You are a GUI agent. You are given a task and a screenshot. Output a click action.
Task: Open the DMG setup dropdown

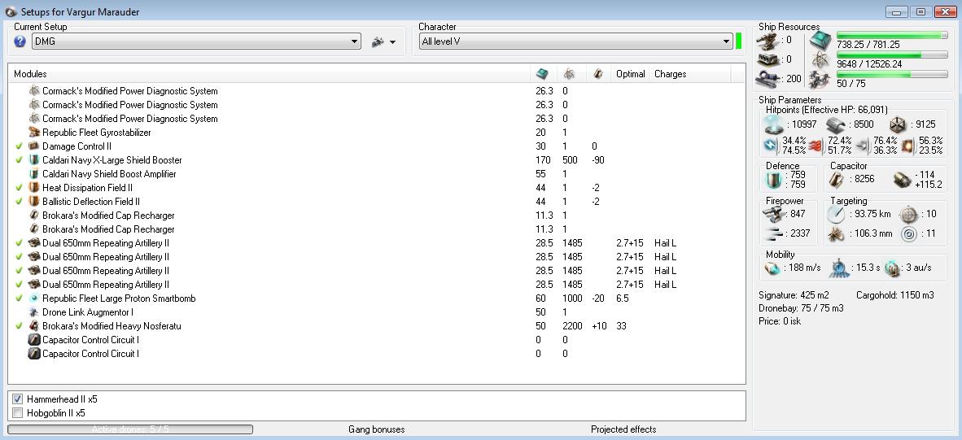click(x=196, y=41)
